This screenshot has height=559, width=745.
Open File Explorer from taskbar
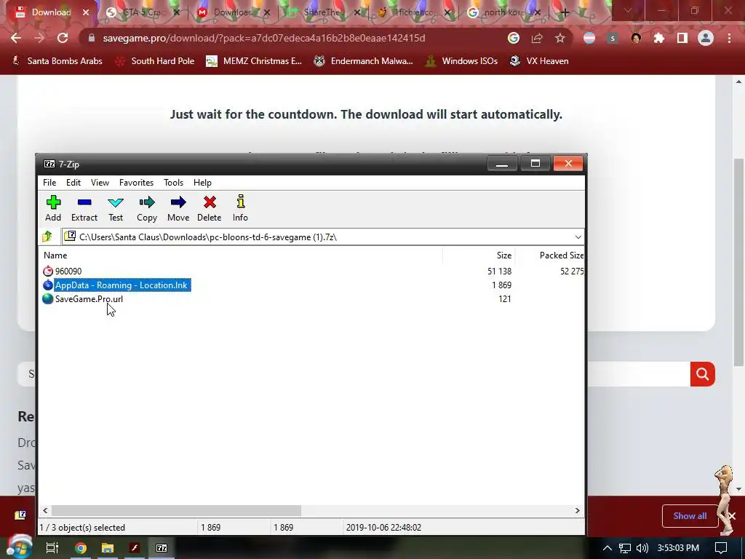[x=108, y=547]
